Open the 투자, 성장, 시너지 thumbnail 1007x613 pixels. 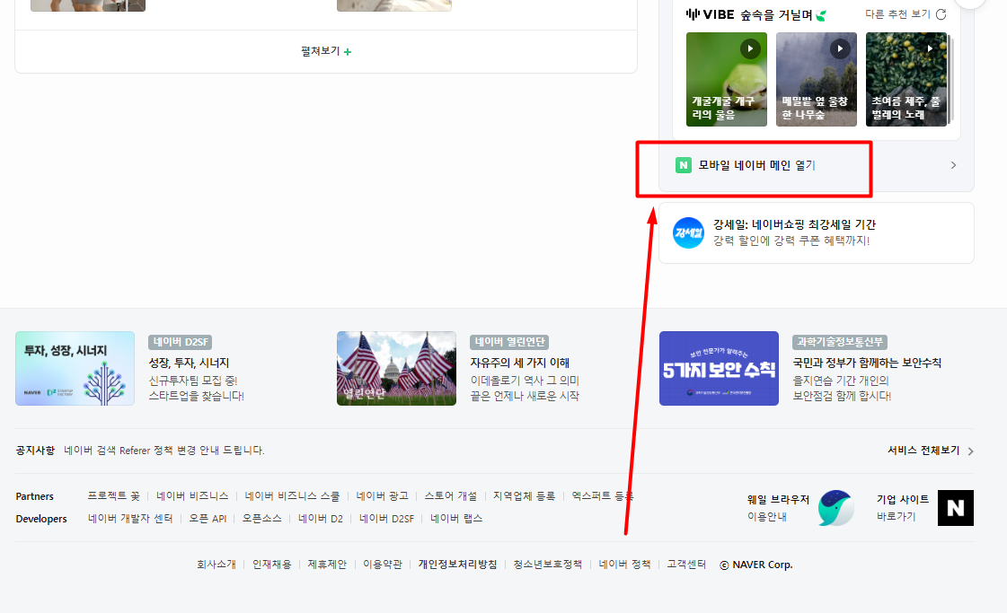pyautogui.click(x=75, y=369)
